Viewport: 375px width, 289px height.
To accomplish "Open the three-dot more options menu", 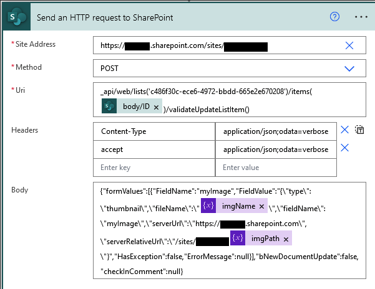I will [x=361, y=17].
